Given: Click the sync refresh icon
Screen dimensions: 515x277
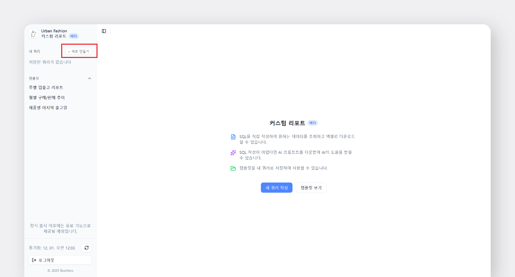Looking at the screenshot, I should pos(86,248).
